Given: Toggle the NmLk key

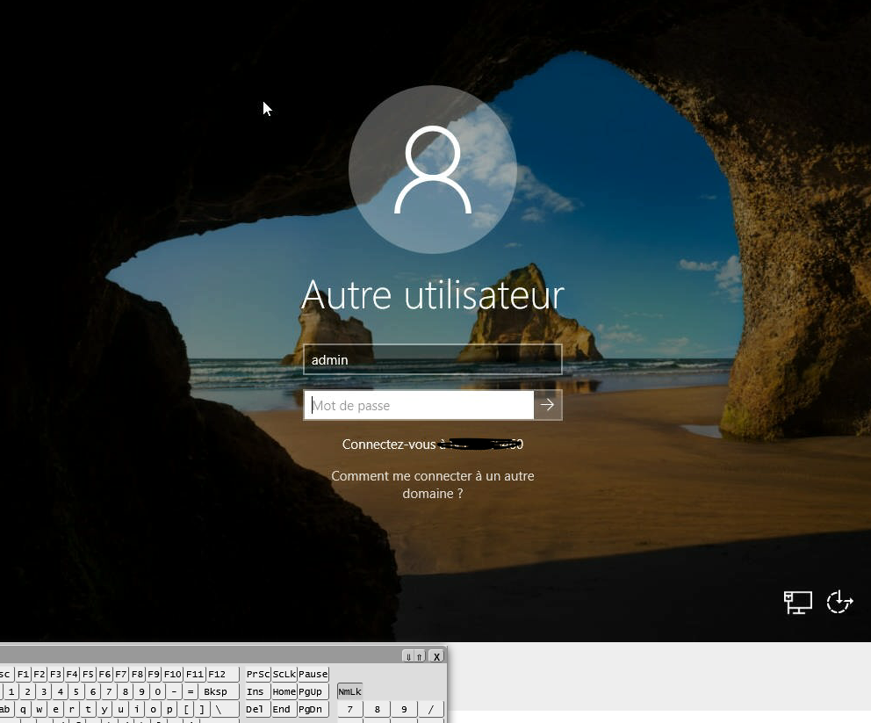Looking at the screenshot, I should tap(349, 692).
